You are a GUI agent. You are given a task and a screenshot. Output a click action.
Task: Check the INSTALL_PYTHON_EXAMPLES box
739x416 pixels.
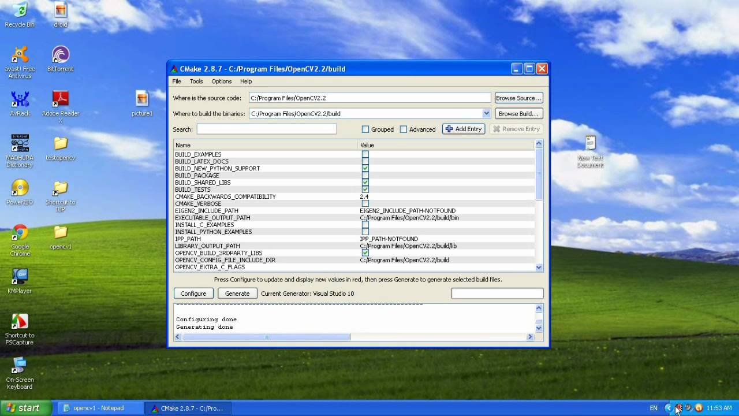pos(365,232)
